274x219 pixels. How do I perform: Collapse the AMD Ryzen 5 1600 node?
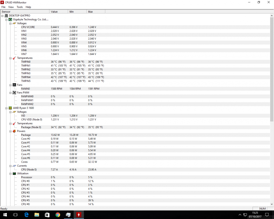click(6, 108)
